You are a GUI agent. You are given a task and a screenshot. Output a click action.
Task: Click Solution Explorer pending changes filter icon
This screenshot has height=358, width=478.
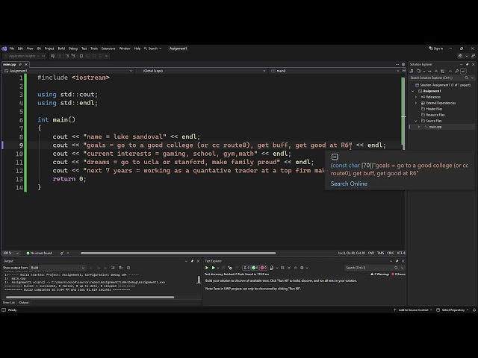tap(420, 71)
